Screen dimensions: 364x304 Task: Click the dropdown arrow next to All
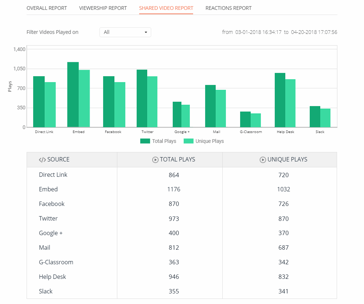[x=145, y=32]
